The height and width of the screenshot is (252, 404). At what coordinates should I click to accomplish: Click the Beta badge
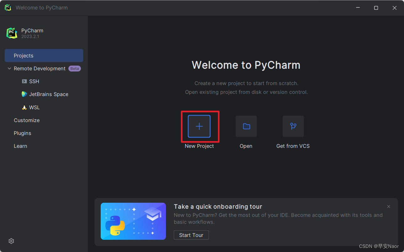pyautogui.click(x=75, y=68)
